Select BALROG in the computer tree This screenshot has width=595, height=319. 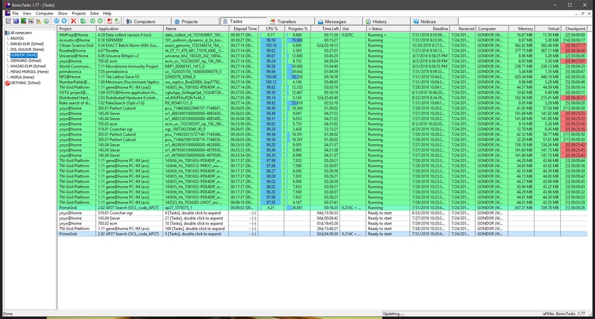[17, 38]
